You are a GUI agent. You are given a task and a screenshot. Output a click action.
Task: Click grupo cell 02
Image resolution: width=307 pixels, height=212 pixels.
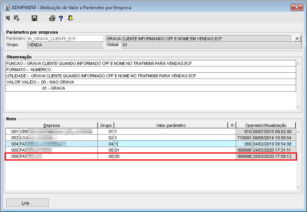click(x=106, y=138)
